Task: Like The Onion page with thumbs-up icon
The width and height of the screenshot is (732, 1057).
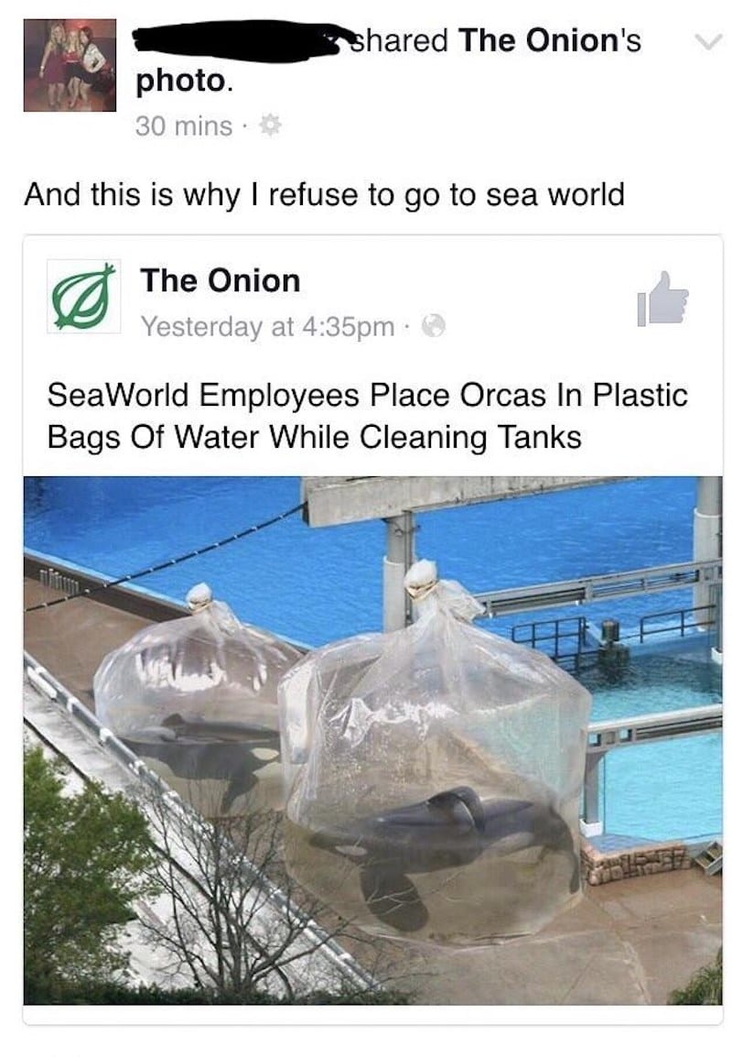Action: click(662, 300)
